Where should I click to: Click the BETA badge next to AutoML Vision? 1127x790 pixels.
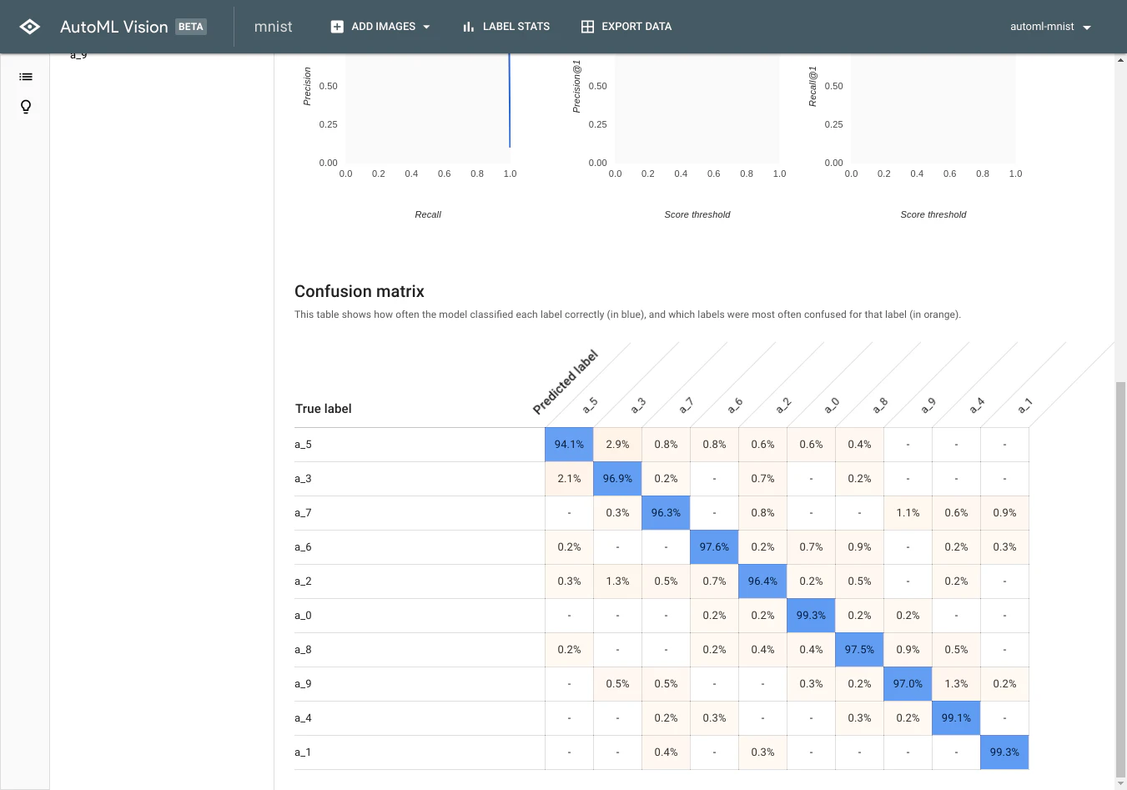(191, 27)
